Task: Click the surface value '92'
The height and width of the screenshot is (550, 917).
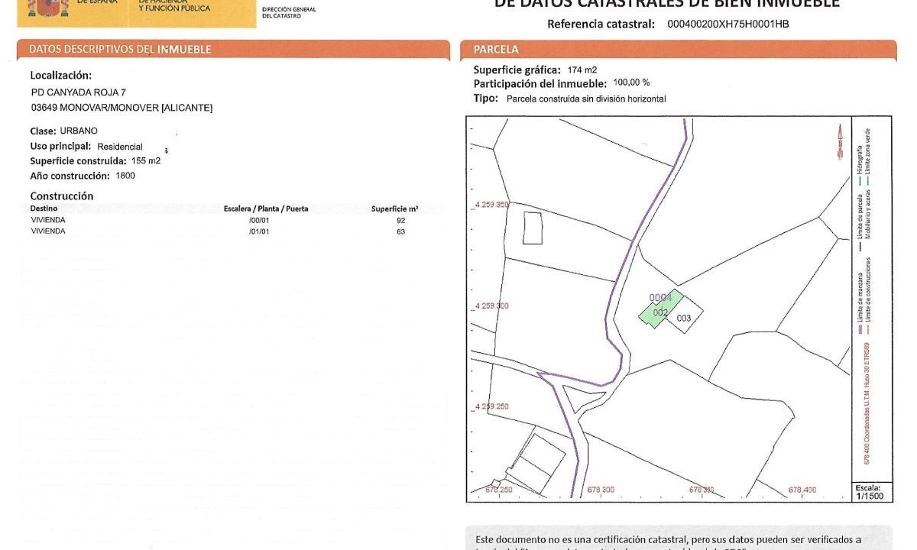Action: [x=400, y=220]
